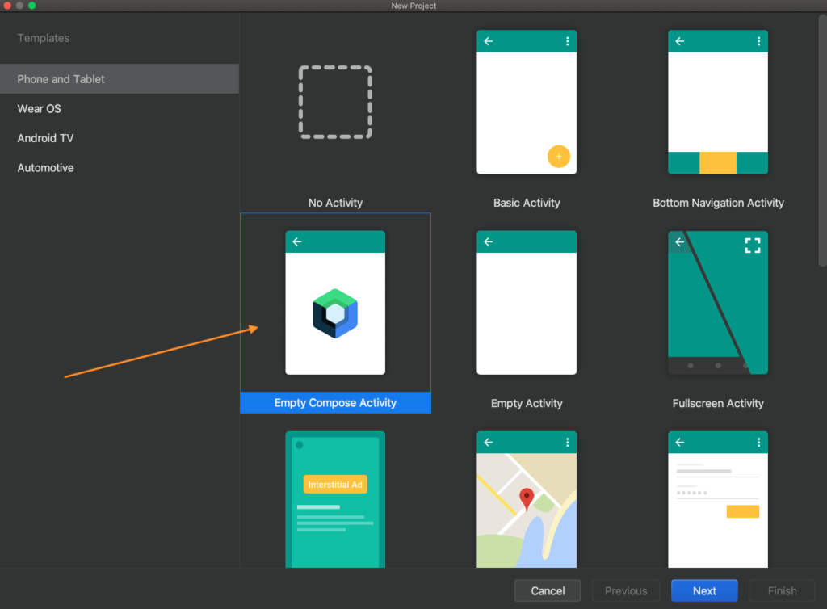
Task: Choose the Google Maps activity template thumbnail
Action: click(x=527, y=499)
